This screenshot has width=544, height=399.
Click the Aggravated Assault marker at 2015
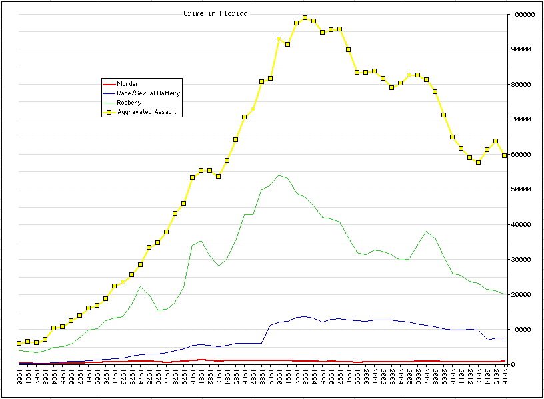tap(495, 141)
